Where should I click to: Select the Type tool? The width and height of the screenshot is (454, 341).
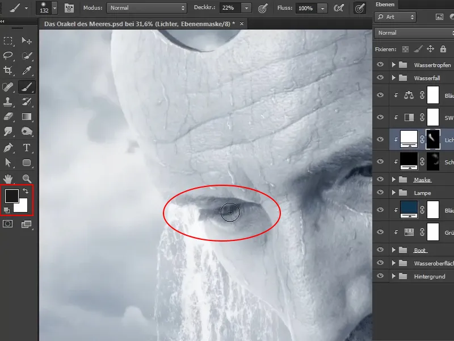(x=27, y=148)
